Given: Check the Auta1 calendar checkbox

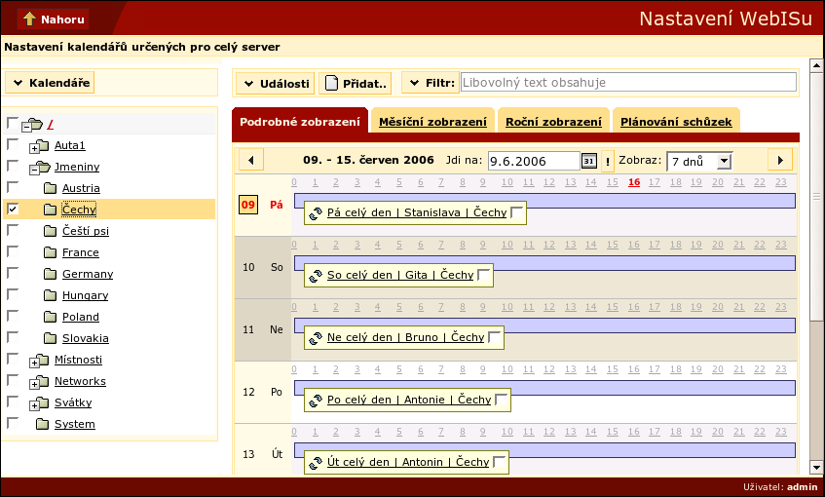Looking at the screenshot, I should [13, 144].
